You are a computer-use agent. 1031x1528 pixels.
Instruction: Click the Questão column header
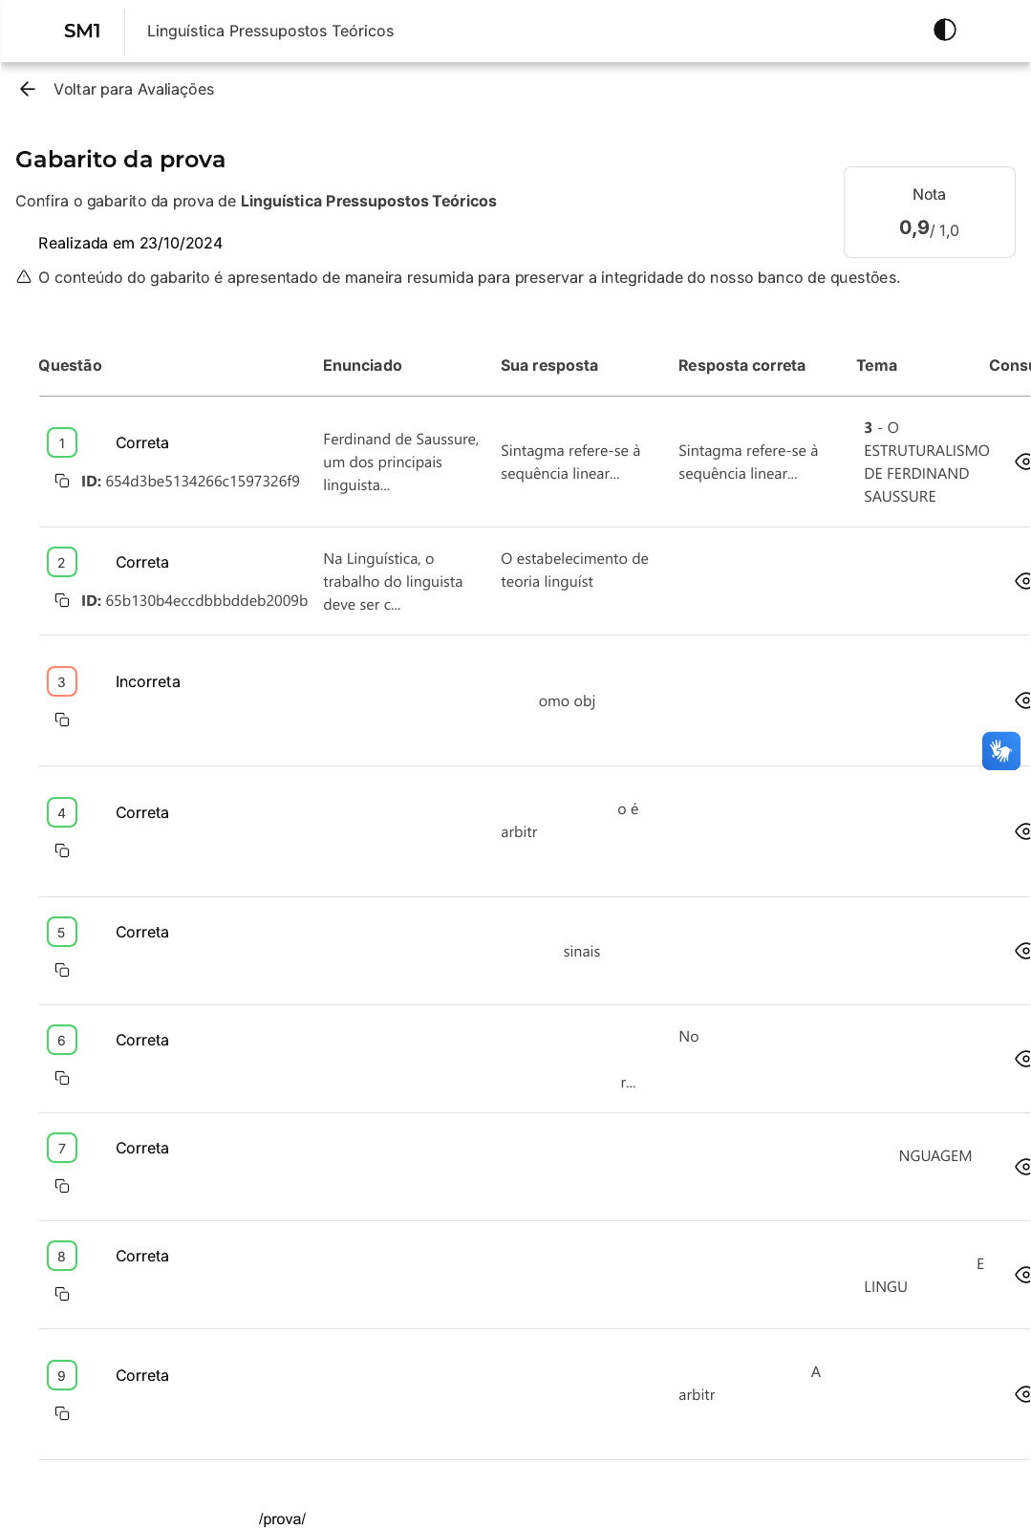[70, 365]
